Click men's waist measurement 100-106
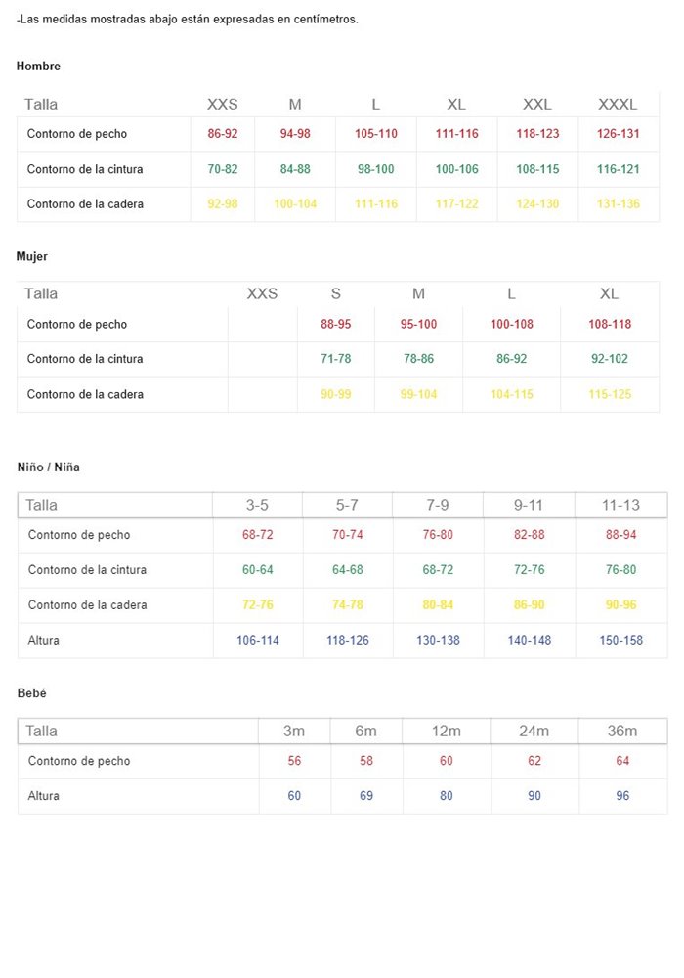684x978 pixels. coord(456,169)
